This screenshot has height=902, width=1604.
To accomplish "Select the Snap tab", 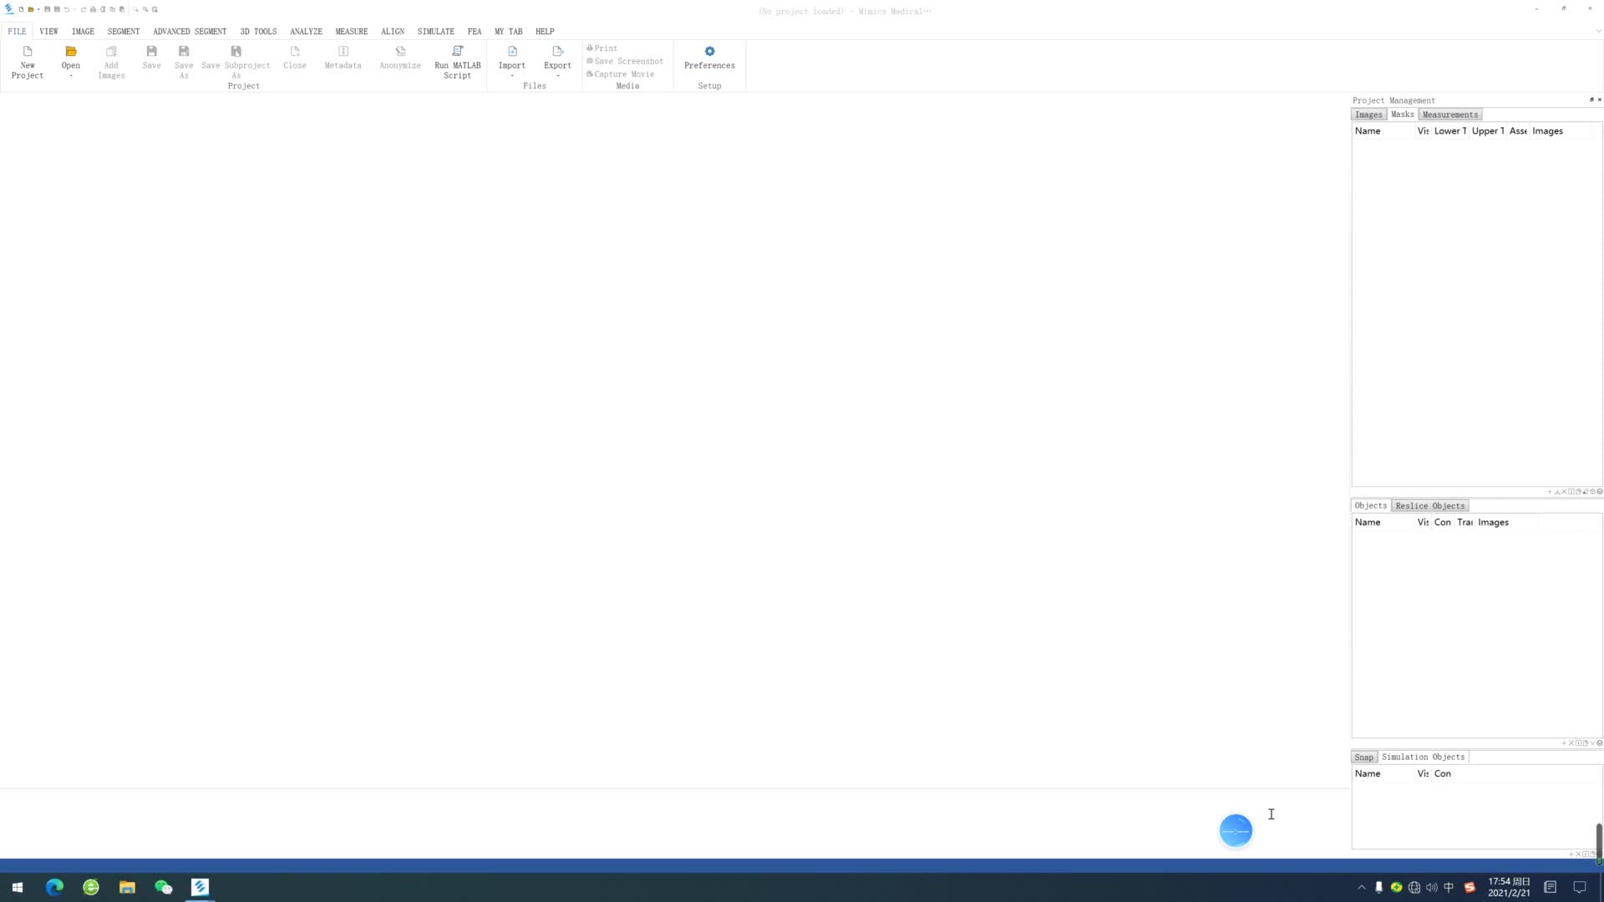I will (1363, 758).
